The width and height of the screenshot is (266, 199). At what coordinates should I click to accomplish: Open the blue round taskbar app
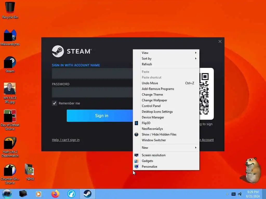71,194
